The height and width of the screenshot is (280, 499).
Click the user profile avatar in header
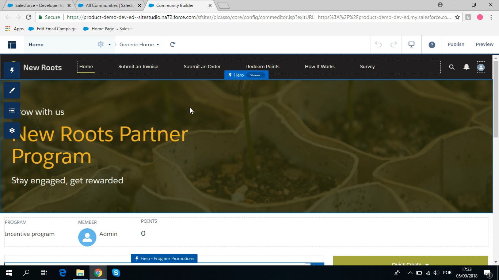pyautogui.click(x=481, y=67)
